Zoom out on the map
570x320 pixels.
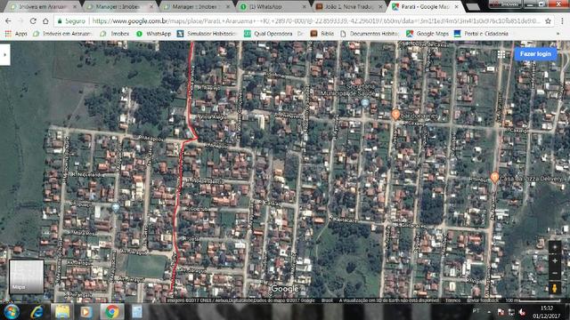tap(555, 274)
